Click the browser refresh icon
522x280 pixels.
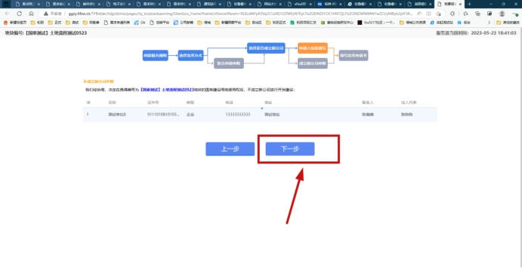[x=20, y=14]
